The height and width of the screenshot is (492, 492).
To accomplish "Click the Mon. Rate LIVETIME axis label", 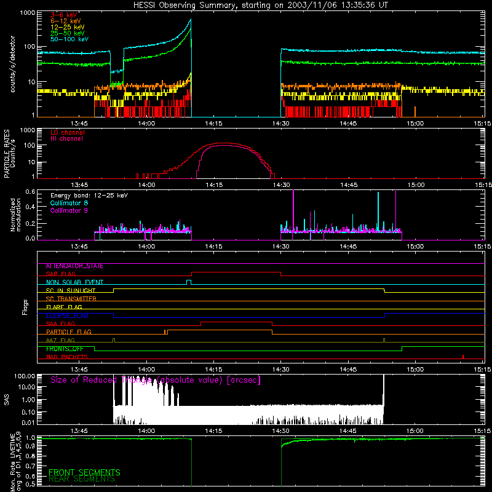I will (x=15, y=461).
